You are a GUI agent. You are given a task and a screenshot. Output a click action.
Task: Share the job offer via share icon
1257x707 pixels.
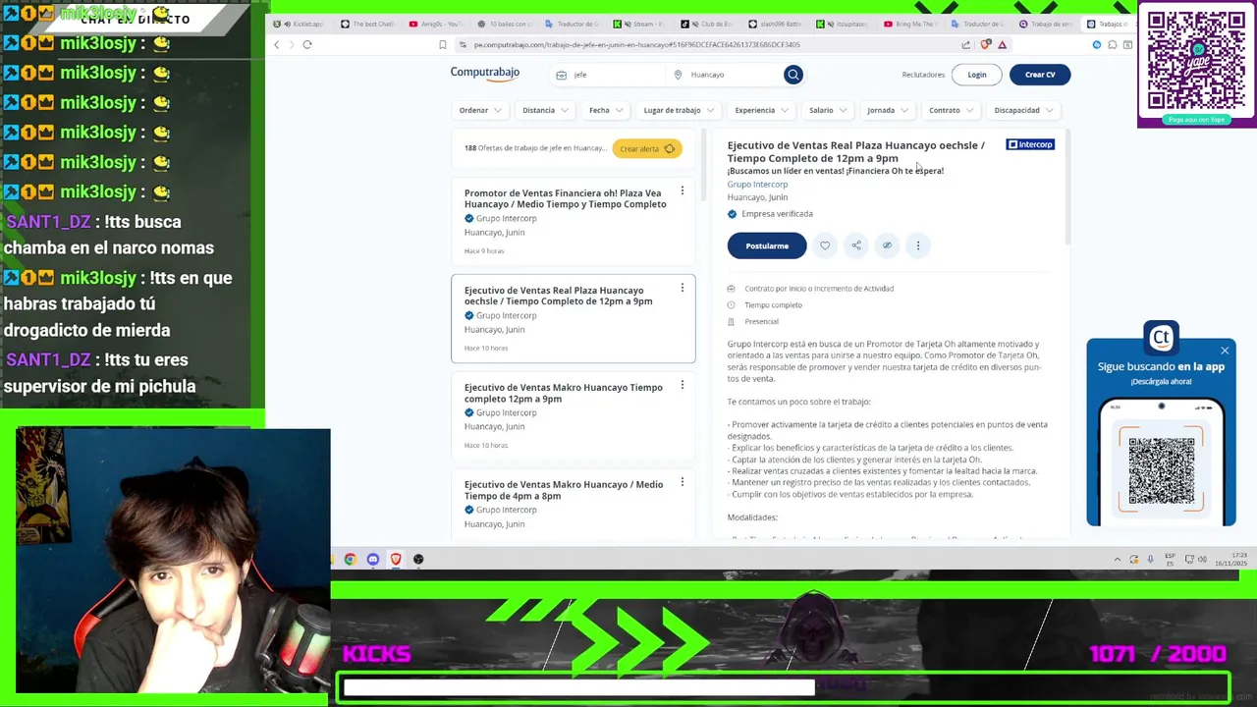point(856,245)
